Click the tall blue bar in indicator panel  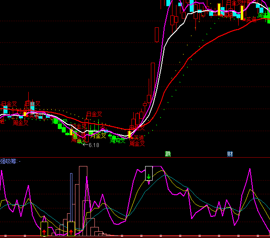pyautogui.click(x=71, y=199)
